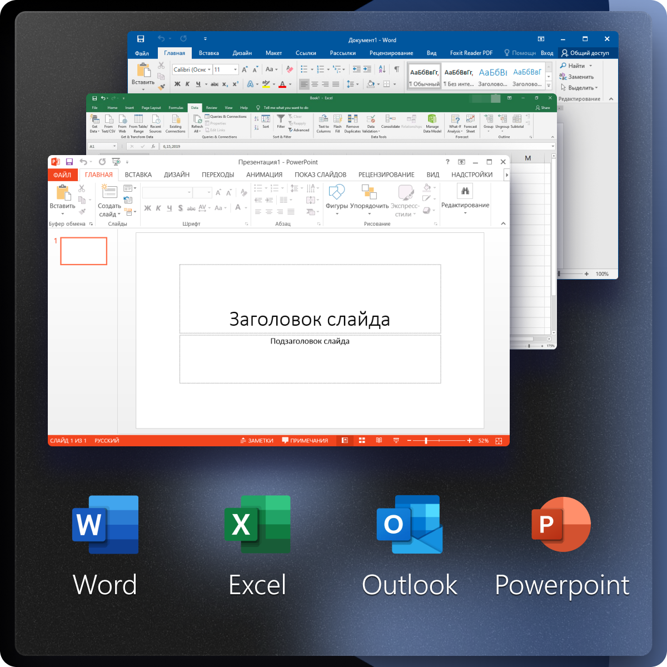This screenshot has width=667, height=667.
Task: Click the PowerPoint zoom slider handle
Action: pyautogui.click(x=426, y=441)
